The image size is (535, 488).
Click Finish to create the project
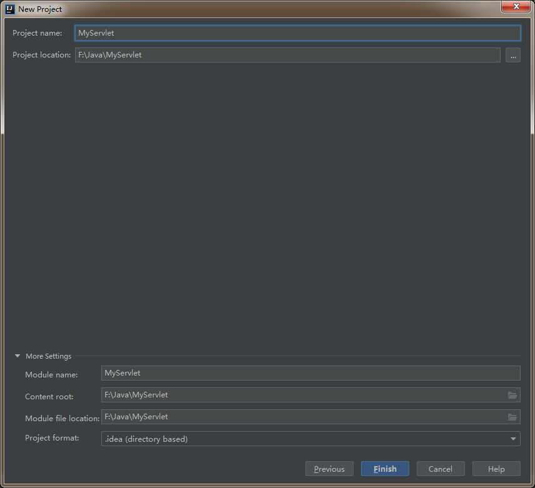coord(385,469)
